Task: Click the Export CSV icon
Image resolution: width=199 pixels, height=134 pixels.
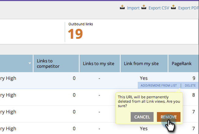Action: pos(144,7)
